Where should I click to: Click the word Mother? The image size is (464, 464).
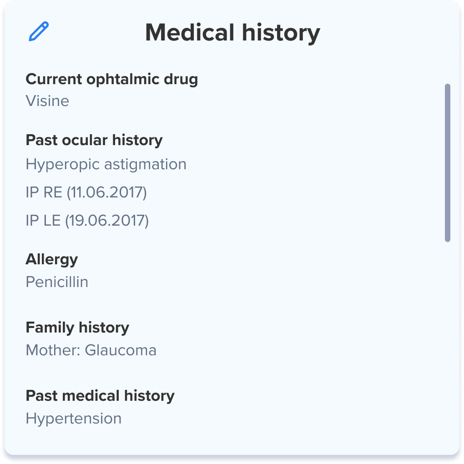(52, 350)
